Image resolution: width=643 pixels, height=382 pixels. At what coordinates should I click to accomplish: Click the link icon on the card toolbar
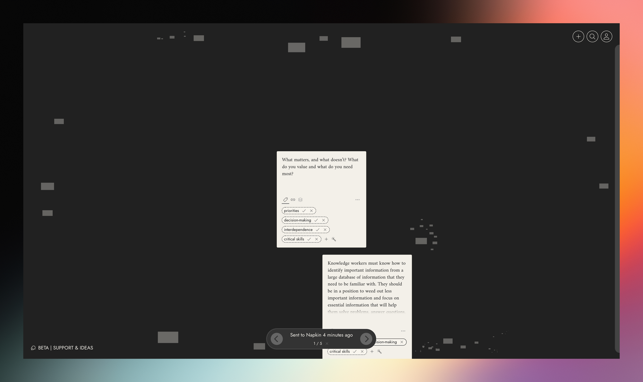tap(293, 199)
